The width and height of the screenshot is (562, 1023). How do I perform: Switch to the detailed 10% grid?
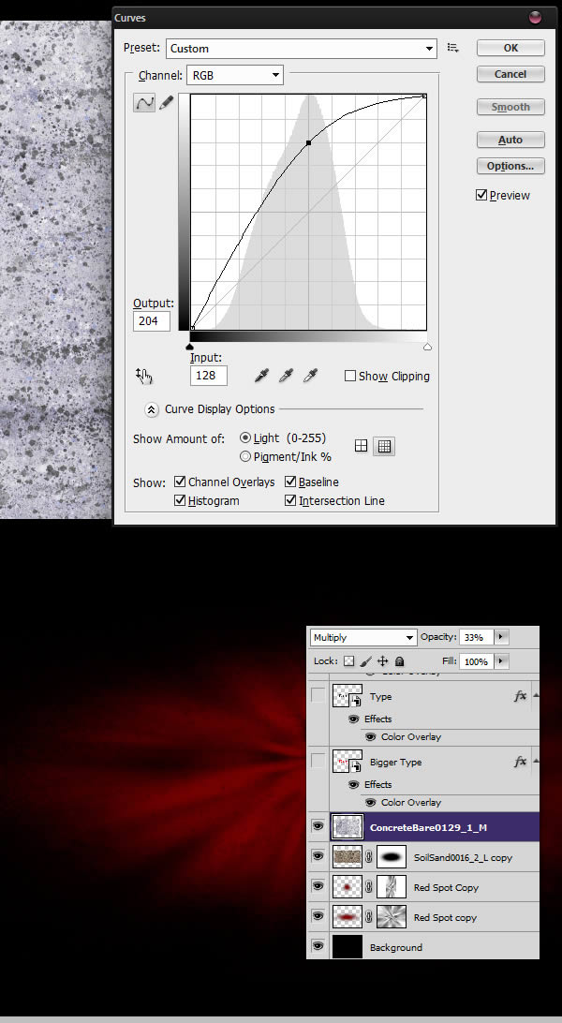[384, 446]
